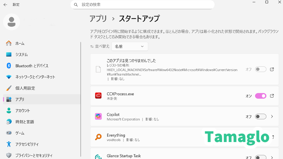Open ホーム in the sidebar

[42, 43]
